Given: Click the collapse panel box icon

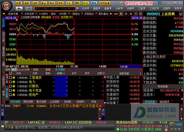Looking at the screenshot, I should tap(136, 14).
